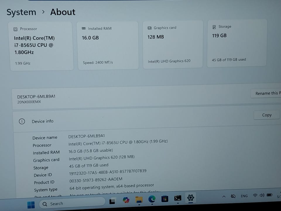281x211 pixels.
Task: Click the model number 20NX000EMX
Action: click(29, 102)
